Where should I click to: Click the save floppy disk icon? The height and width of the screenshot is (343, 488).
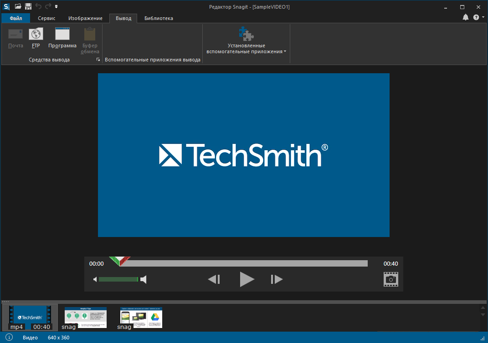coord(28,6)
